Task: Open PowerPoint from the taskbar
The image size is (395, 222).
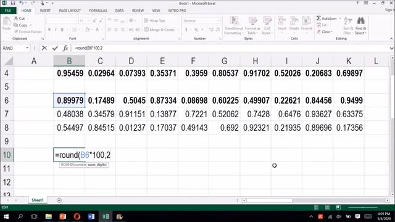Action: [x=63, y=216]
